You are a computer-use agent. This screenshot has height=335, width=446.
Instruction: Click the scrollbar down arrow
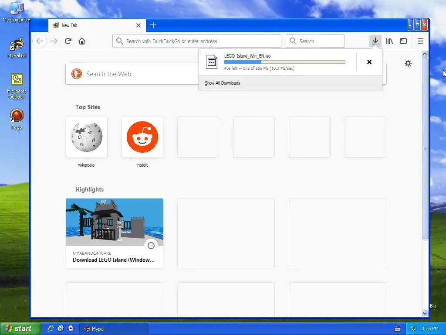pos(425,313)
